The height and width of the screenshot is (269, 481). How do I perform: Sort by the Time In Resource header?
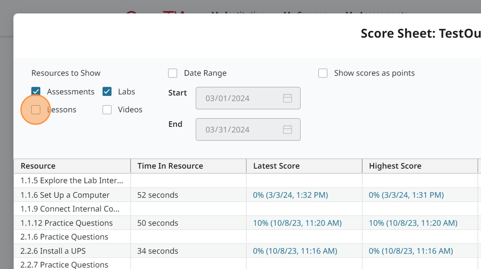[x=170, y=166]
